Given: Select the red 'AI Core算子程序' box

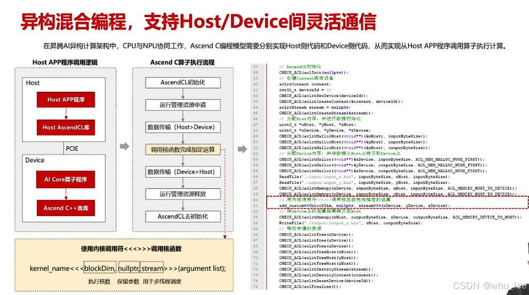Looking at the screenshot, I should coord(65,179).
